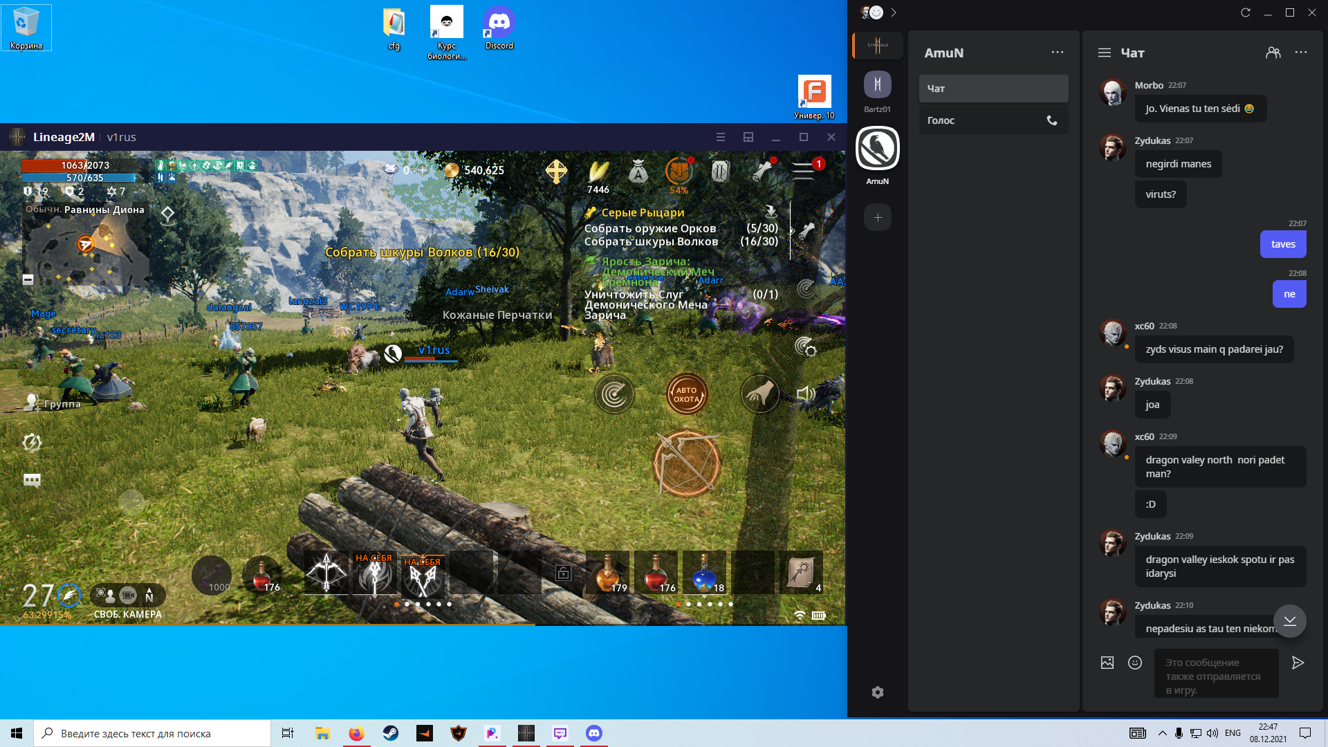Viewport: 1328px width, 747px height.
Task: Join the Голос voice channel
Action: click(x=993, y=120)
